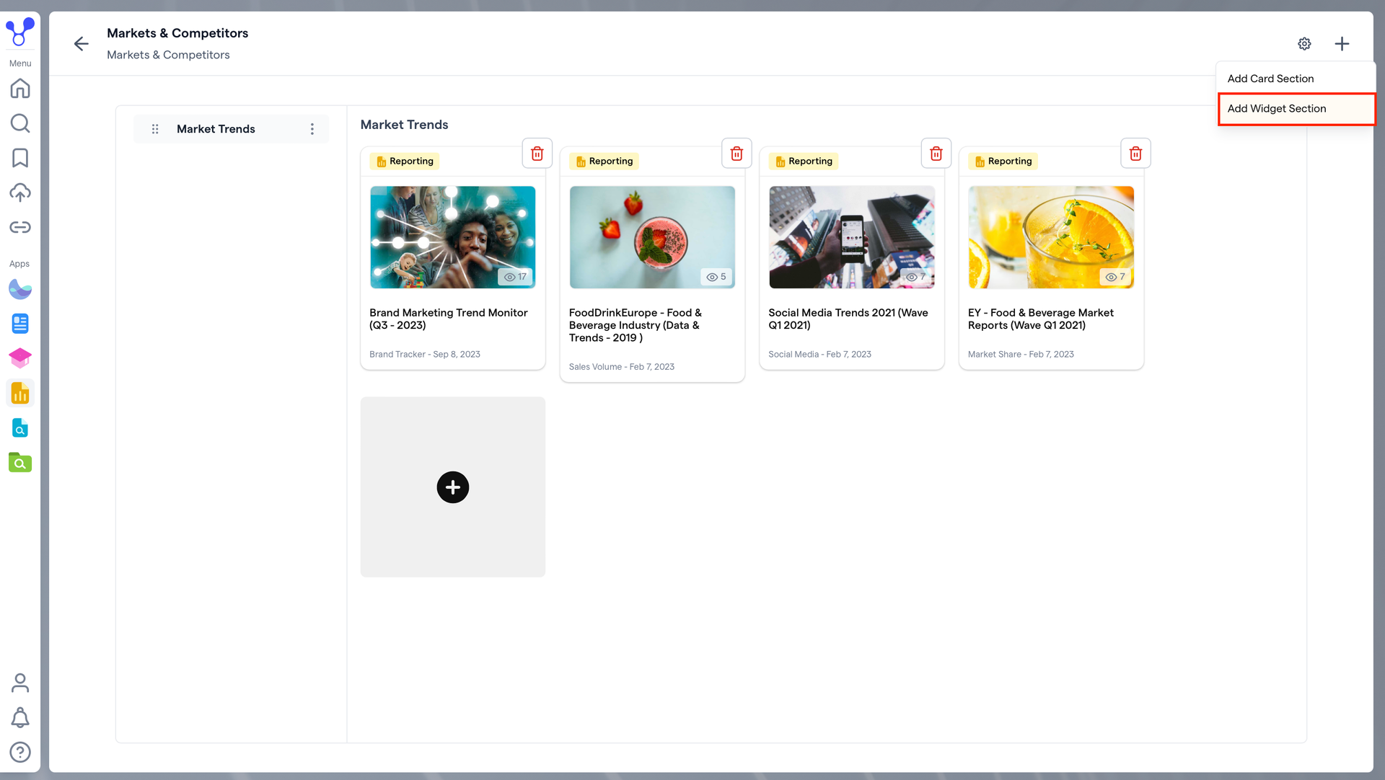Open Brand Marketing Trend Monitor thumbnail
This screenshot has height=780, width=1385.
tap(452, 237)
